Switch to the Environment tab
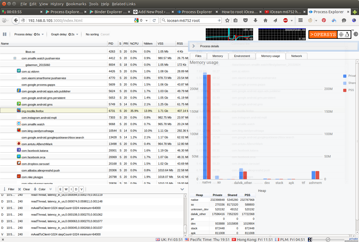Viewport: 359px width, 242px height. (x=242, y=56)
